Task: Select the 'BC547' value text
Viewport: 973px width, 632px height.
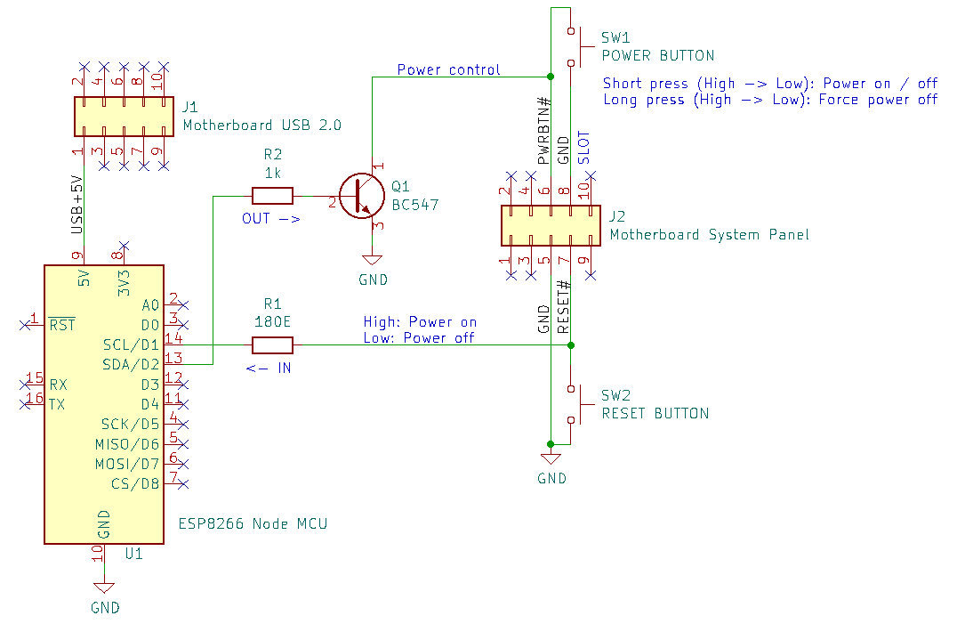Action: [x=415, y=205]
